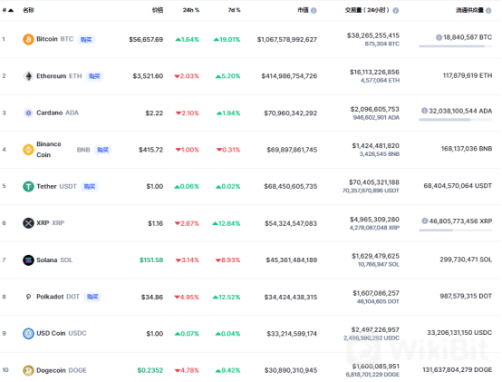Image resolution: width=502 pixels, height=382 pixels.
Task: Click the XRP logo icon
Action: (28, 223)
